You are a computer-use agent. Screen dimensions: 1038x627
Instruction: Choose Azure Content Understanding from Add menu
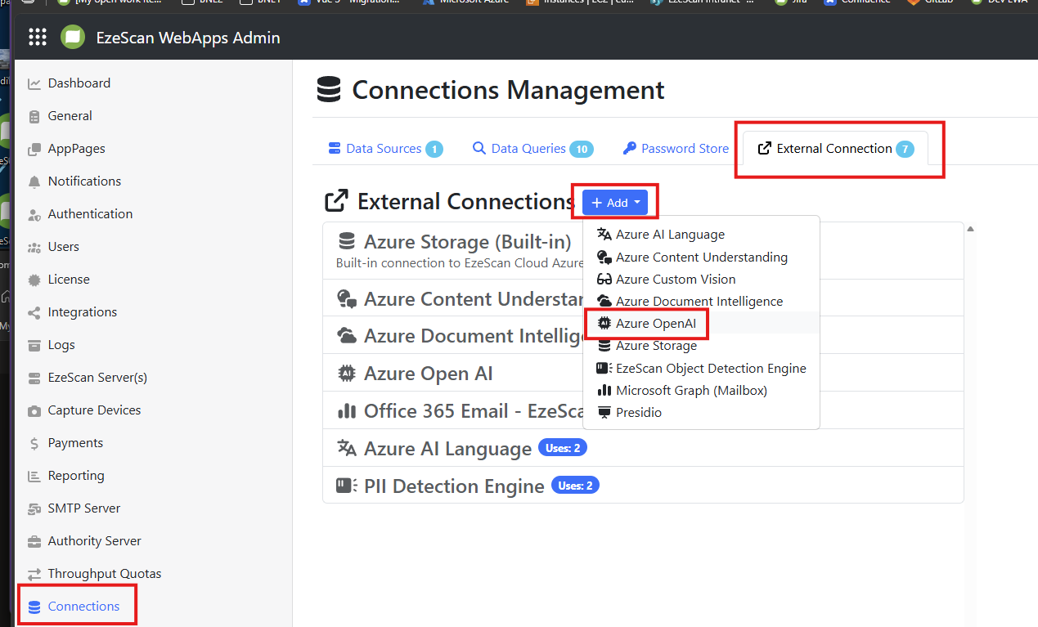point(701,257)
